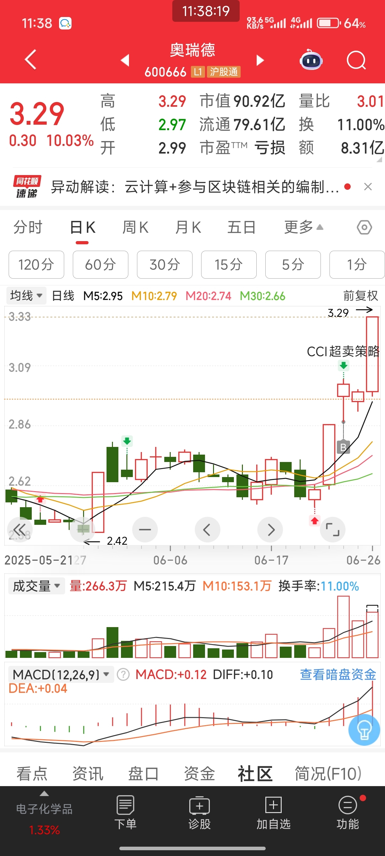Open the 均线 indicator dropdown
Image resolution: width=385 pixels, height=856 pixels.
pyautogui.click(x=26, y=295)
